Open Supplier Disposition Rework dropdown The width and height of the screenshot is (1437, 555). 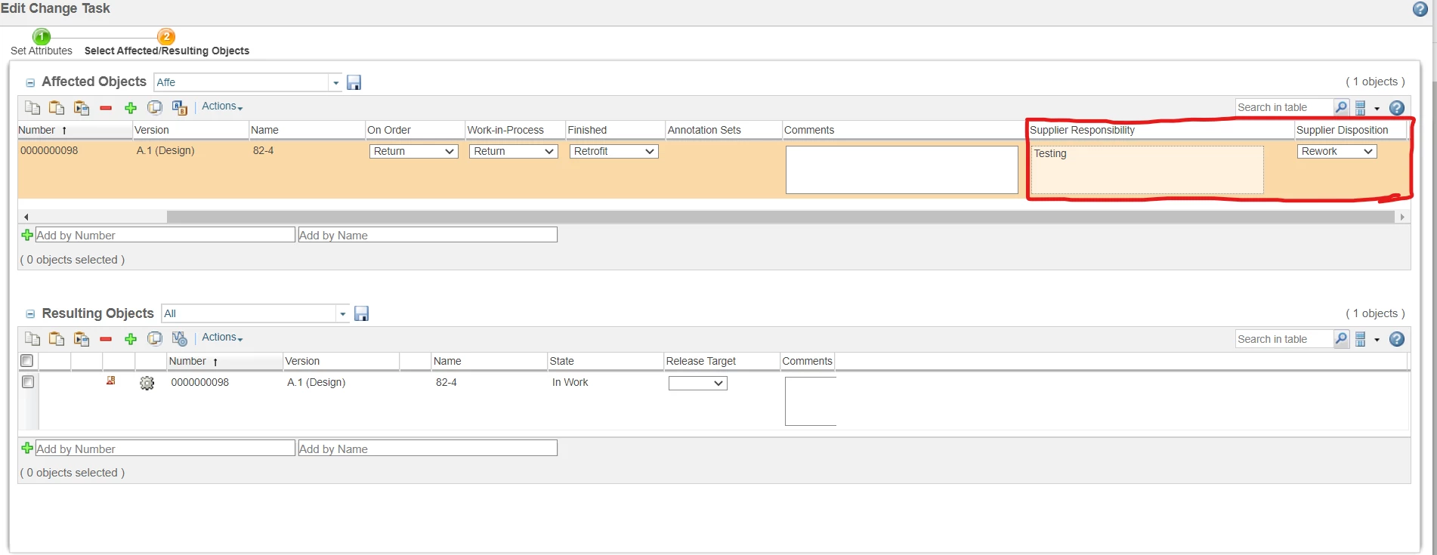pos(1337,151)
